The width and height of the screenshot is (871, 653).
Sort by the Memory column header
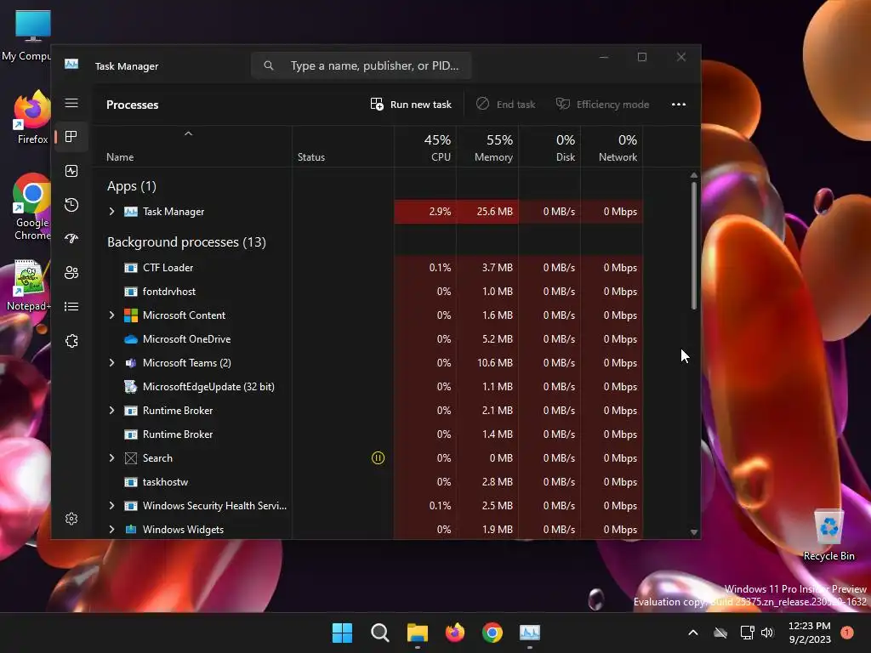(x=487, y=147)
